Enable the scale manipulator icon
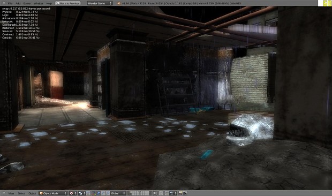 coord(108,193)
